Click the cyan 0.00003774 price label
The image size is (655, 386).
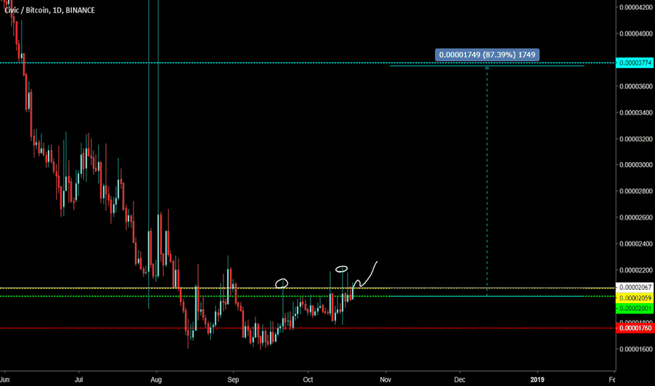click(635, 63)
